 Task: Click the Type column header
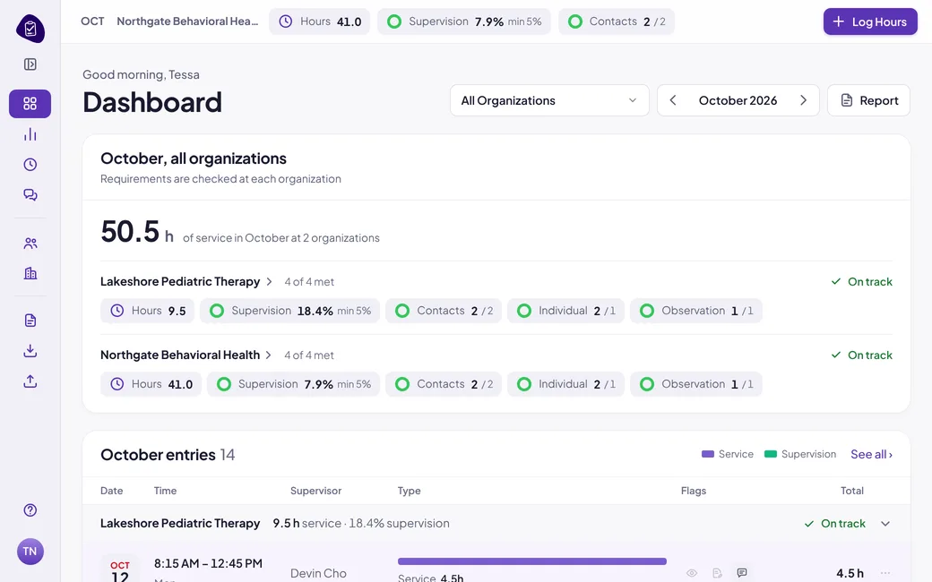[409, 491]
